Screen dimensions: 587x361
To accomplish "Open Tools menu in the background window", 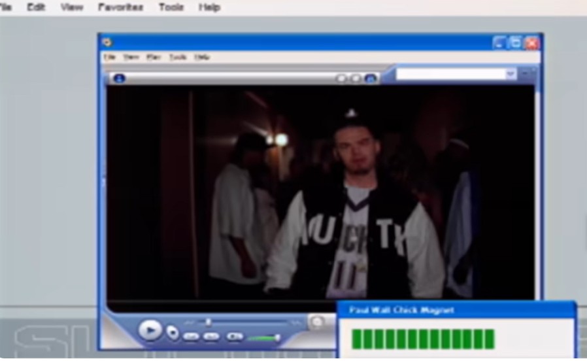I will tap(171, 7).
